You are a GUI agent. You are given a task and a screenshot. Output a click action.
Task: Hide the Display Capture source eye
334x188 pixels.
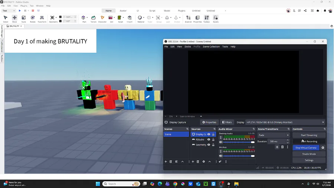click(209, 134)
